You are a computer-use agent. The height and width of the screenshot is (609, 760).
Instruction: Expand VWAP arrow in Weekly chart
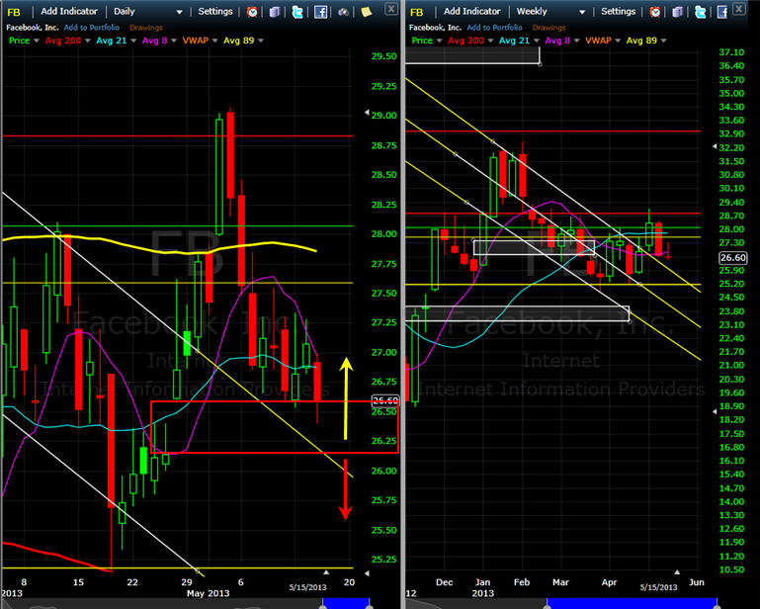tap(618, 41)
